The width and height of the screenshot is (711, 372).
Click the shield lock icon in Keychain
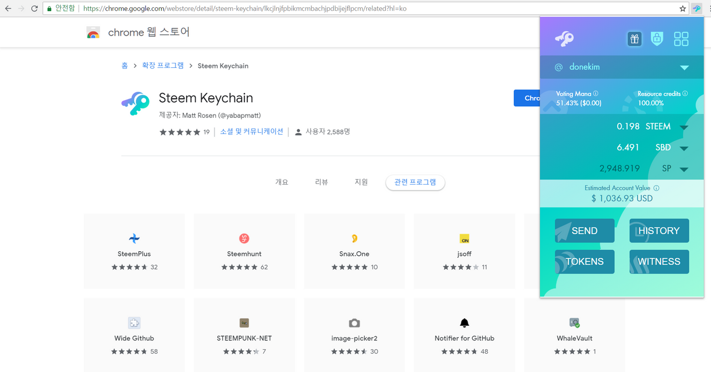(x=657, y=39)
